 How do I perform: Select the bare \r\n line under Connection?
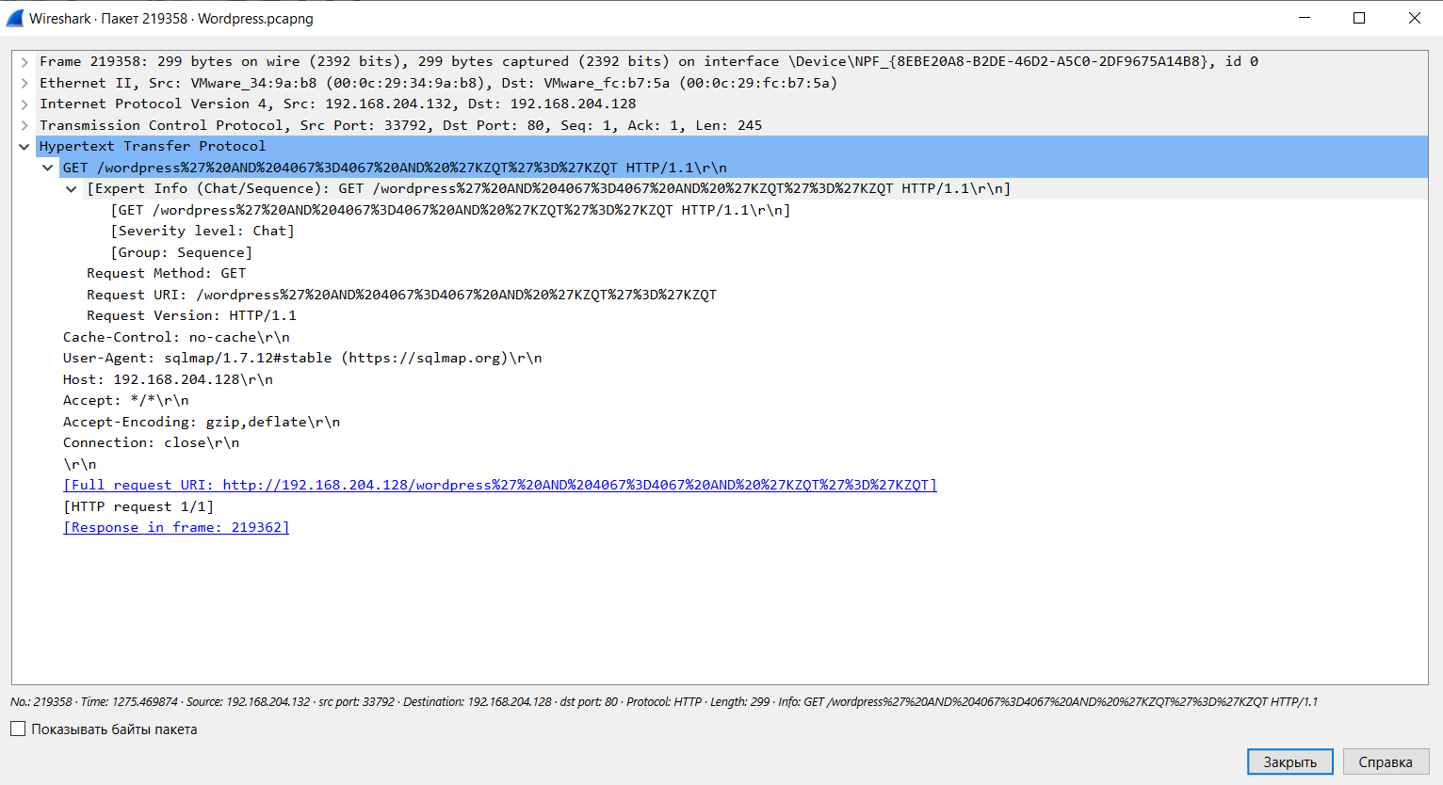80,464
